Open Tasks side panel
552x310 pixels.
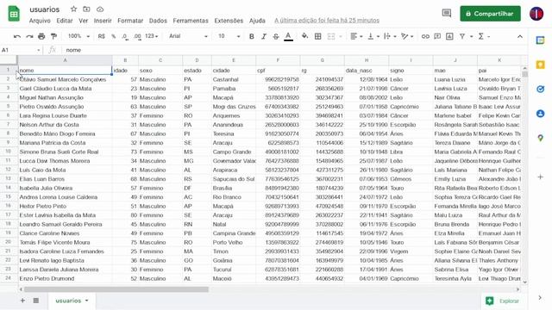(x=541, y=90)
